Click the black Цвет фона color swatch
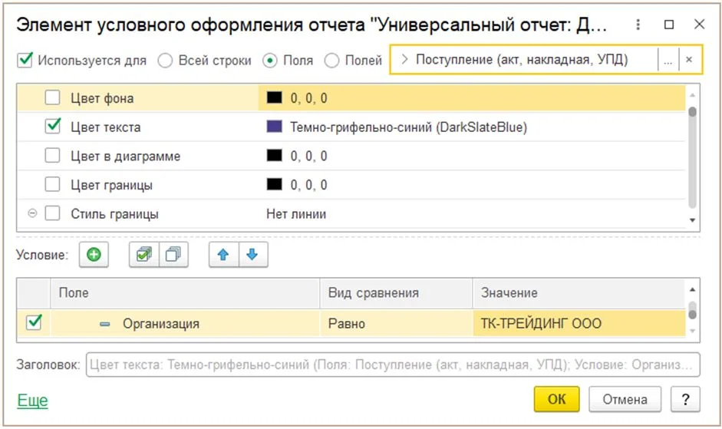 pos(275,97)
